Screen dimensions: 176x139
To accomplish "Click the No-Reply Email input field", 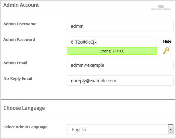I will (120, 80).
